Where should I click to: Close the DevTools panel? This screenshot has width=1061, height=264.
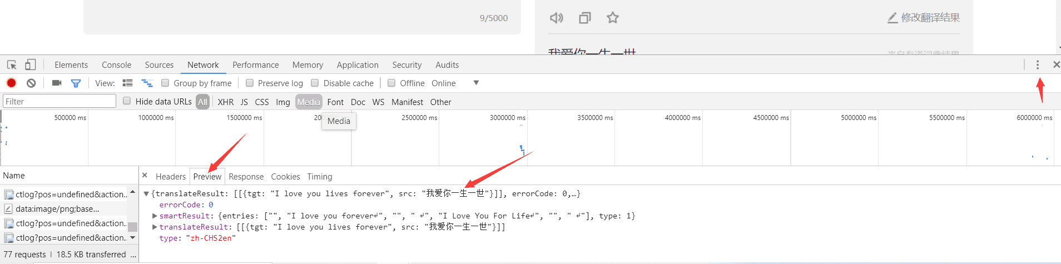coord(1056,65)
